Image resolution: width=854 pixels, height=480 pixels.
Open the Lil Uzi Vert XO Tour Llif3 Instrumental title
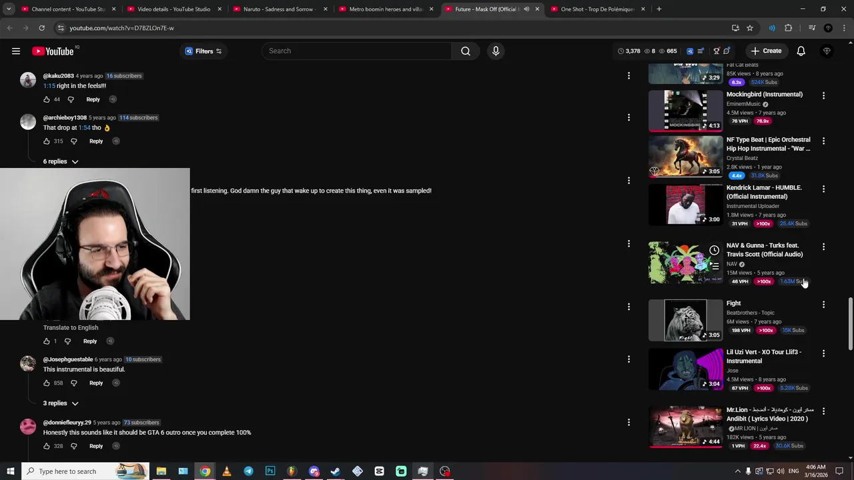(764, 357)
